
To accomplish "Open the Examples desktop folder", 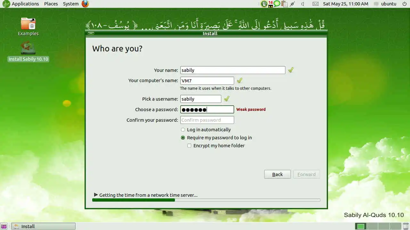I will coord(28,27).
